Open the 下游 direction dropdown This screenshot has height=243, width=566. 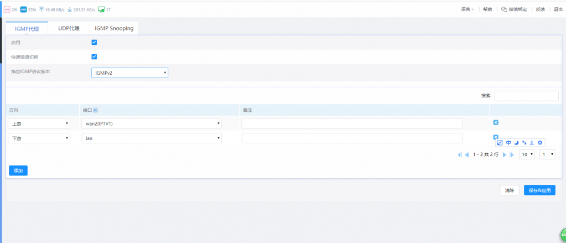click(40, 138)
